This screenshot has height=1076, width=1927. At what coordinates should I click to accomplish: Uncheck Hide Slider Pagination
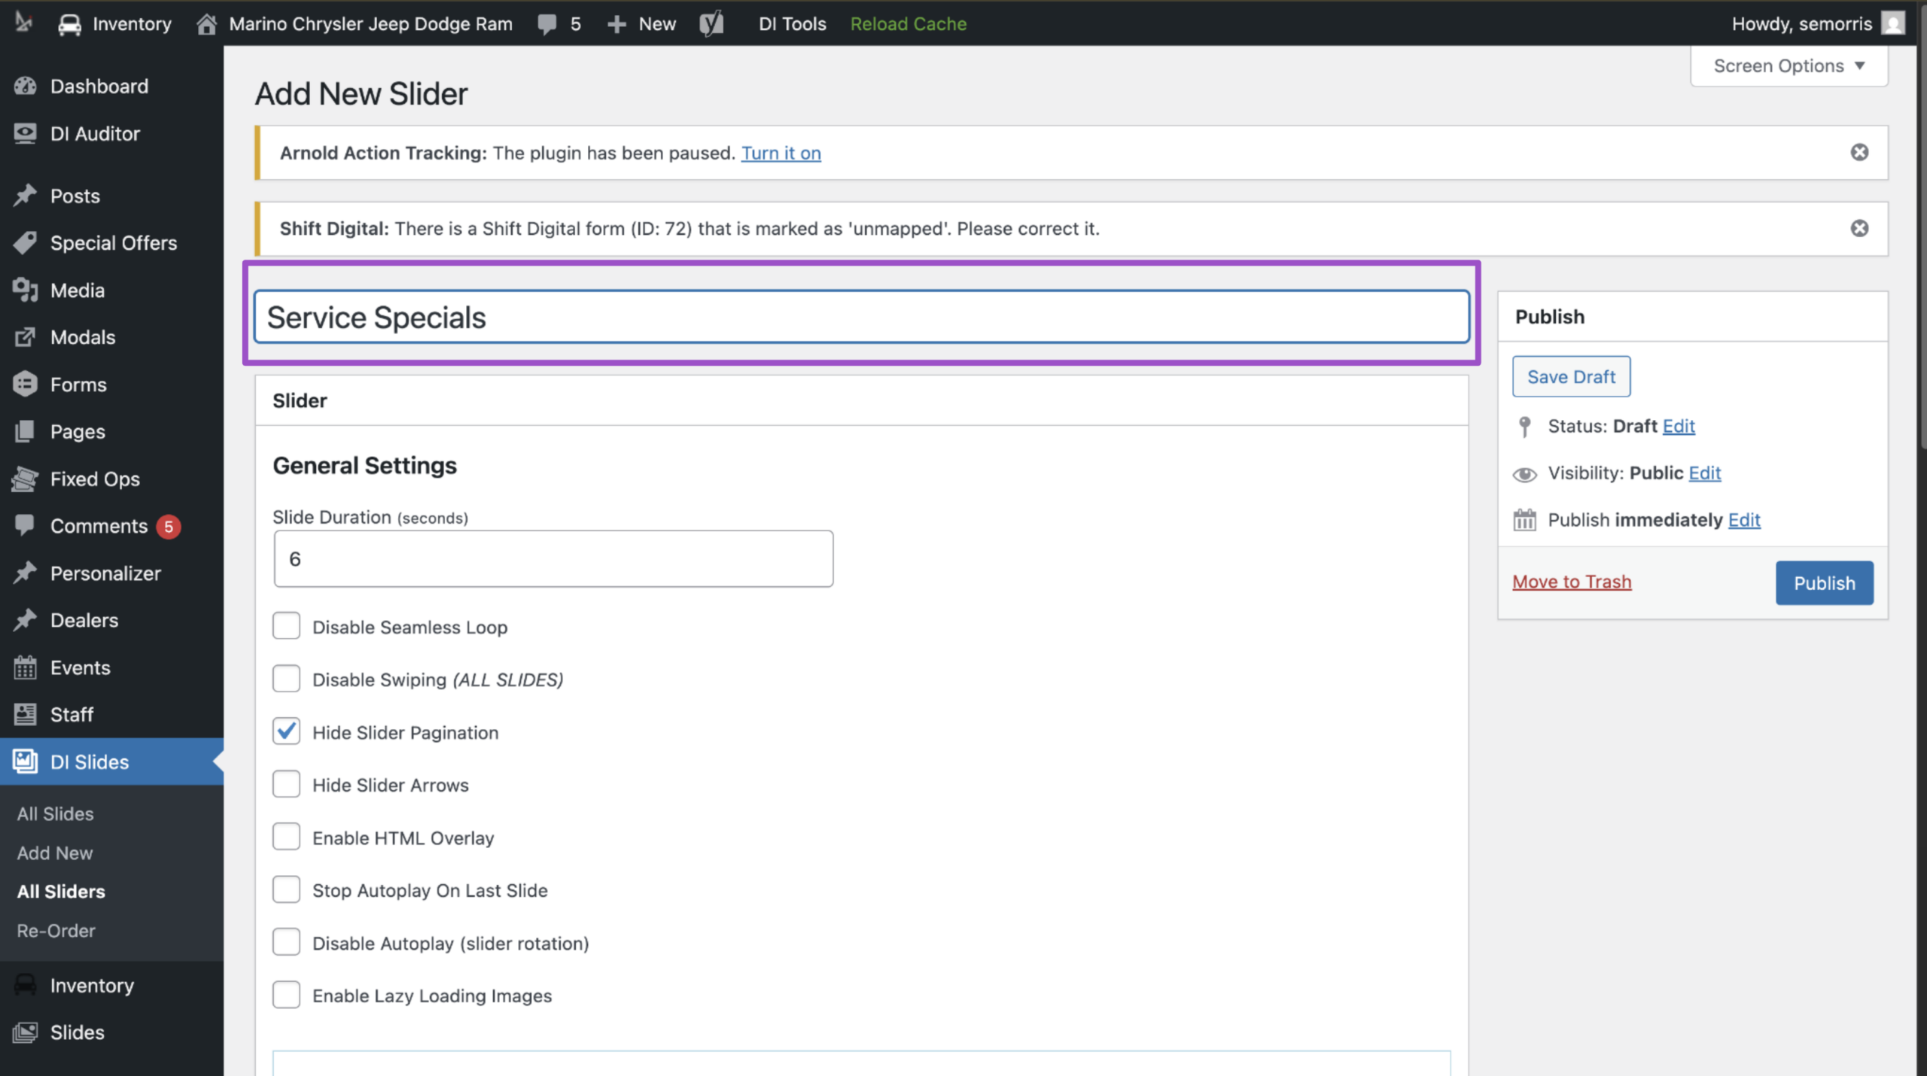click(x=286, y=731)
